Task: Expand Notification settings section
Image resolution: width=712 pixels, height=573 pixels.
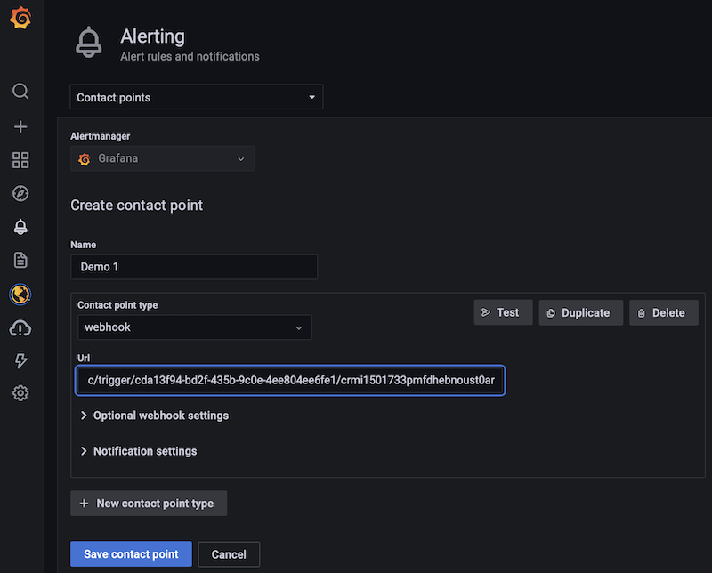Action: 144,451
